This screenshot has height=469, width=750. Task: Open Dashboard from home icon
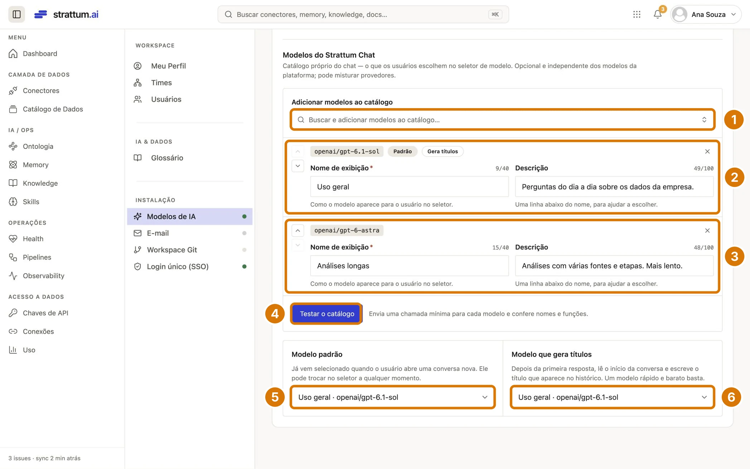tap(13, 53)
